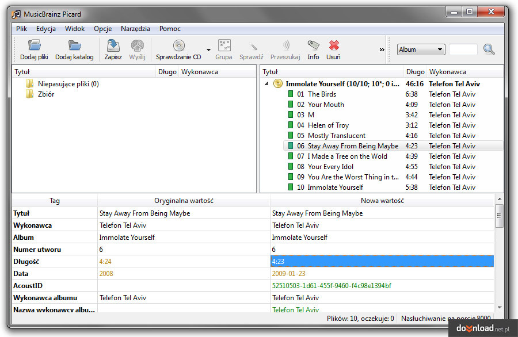Open the Album search type dropdown
The width and height of the screenshot is (518, 337).
click(x=421, y=49)
